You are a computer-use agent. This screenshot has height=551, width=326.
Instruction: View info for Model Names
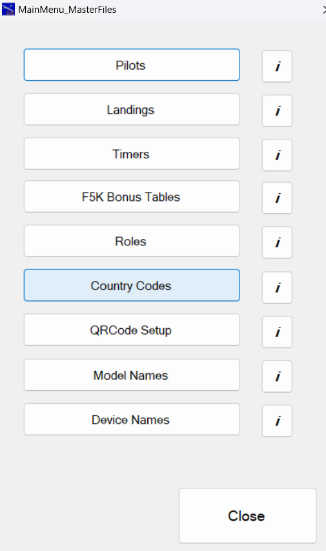coord(277,377)
